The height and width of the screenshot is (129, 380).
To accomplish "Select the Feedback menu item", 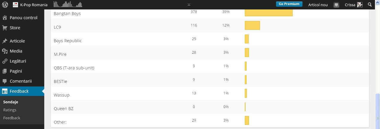I will 19,91.
